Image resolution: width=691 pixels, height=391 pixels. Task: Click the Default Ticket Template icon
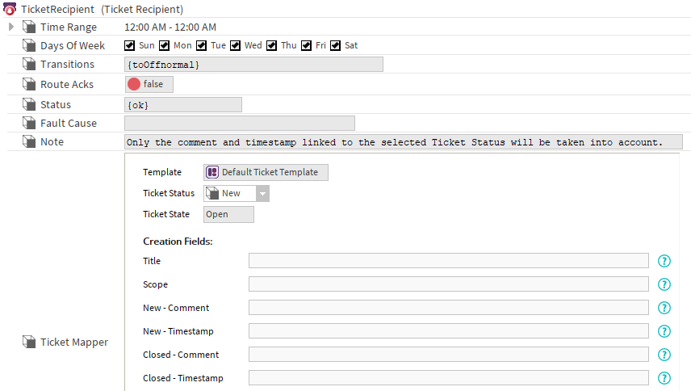(x=212, y=172)
